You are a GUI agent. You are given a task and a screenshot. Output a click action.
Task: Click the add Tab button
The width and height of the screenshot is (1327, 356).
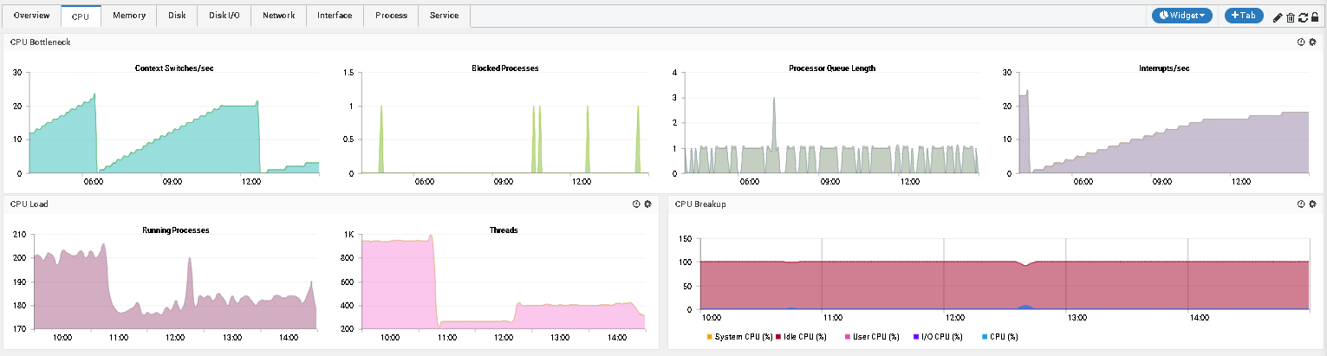point(1244,16)
